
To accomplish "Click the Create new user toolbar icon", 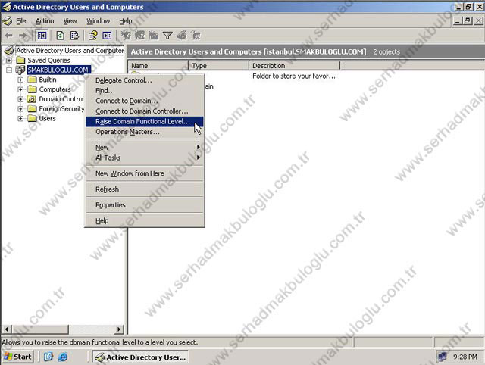I will [126, 36].
